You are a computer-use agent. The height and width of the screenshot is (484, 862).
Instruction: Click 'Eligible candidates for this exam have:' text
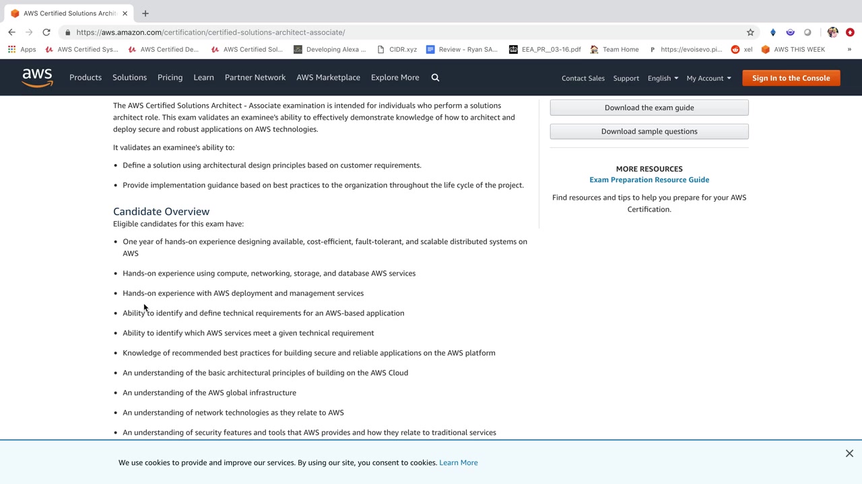pos(178,224)
